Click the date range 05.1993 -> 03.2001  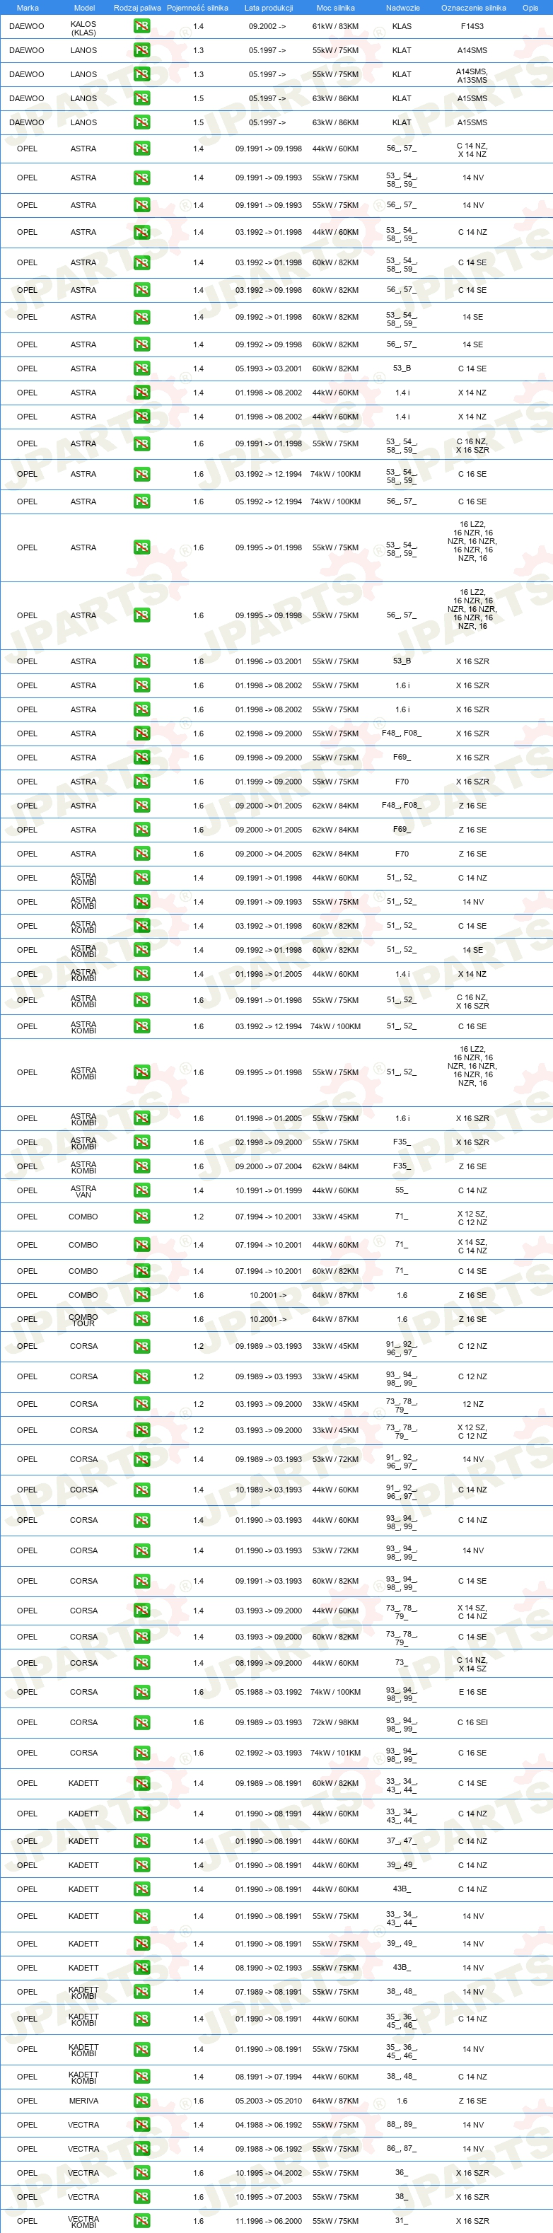pyautogui.click(x=269, y=369)
